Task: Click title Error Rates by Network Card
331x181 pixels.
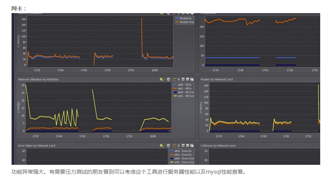Action: 37,146
